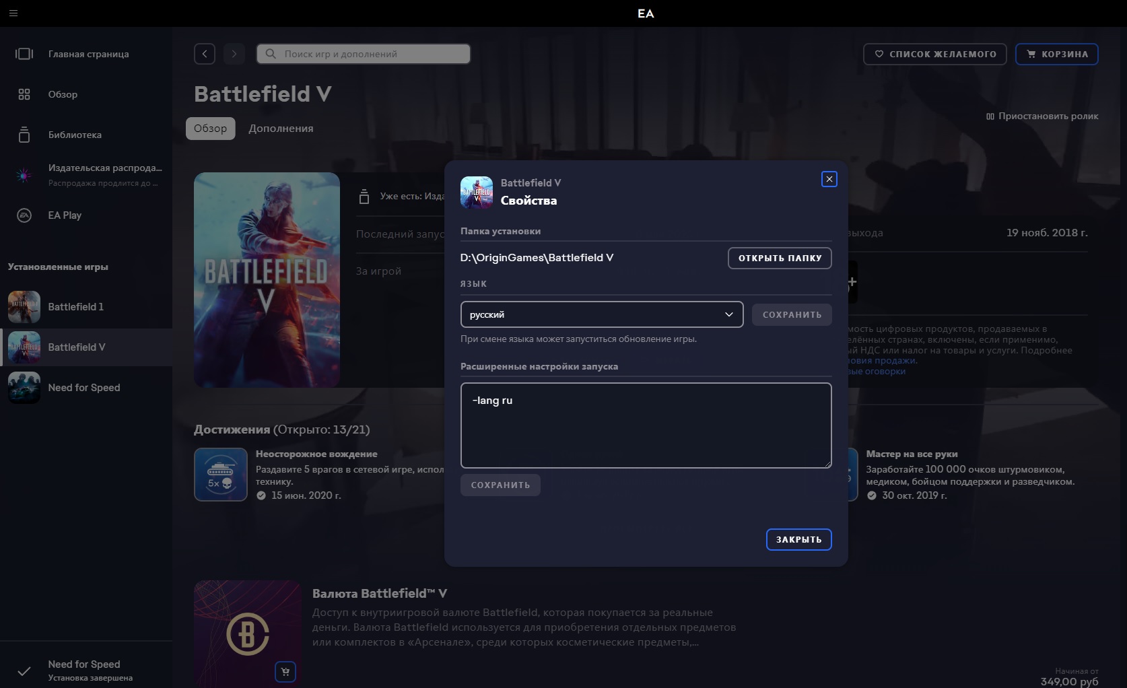Select Battlefield V from installed games
The height and width of the screenshot is (688, 1127).
pyautogui.click(x=86, y=347)
